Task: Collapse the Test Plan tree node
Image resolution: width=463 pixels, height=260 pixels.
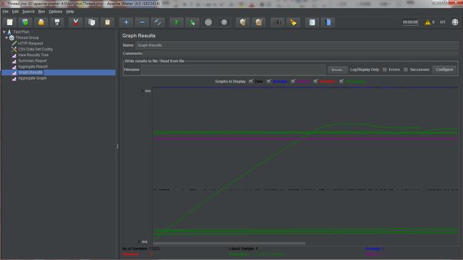Action: [x=4, y=31]
